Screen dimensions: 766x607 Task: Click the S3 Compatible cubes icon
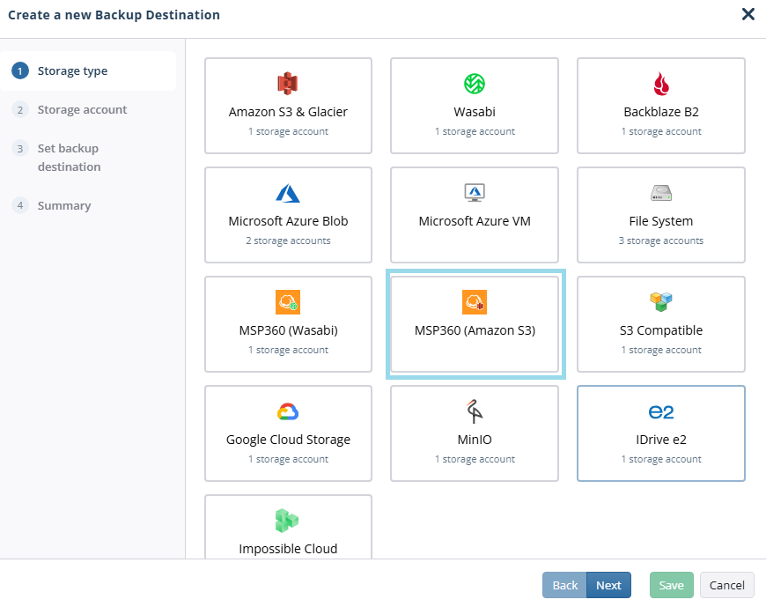(x=661, y=301)
